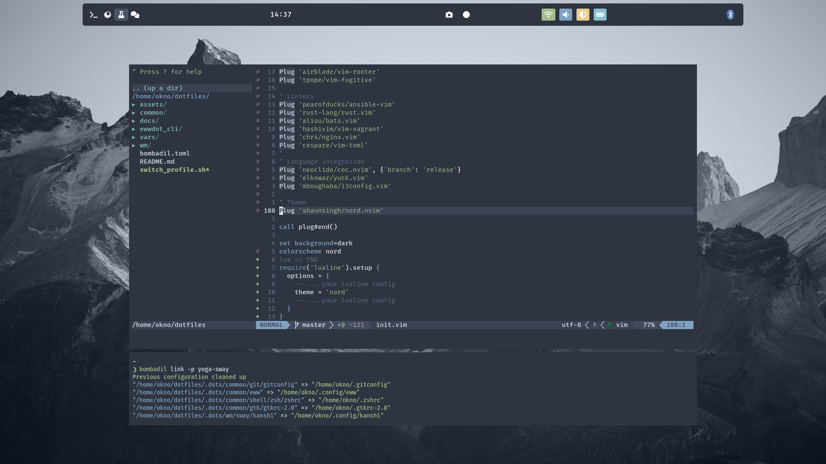Click the '" Language integration' comment line

(322, 162)
